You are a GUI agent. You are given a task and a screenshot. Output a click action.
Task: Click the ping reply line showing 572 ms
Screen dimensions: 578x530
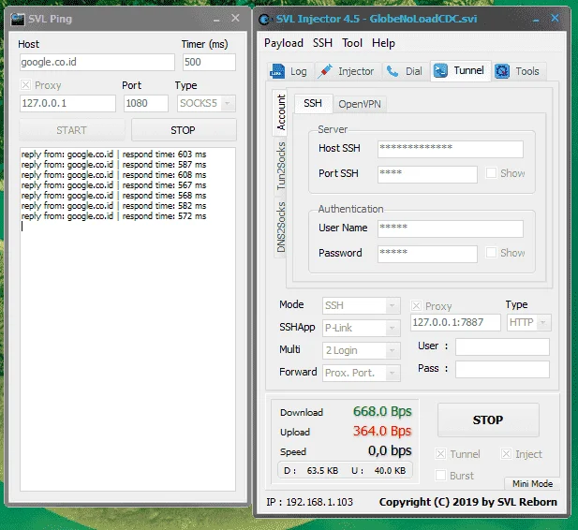[113, 216]
